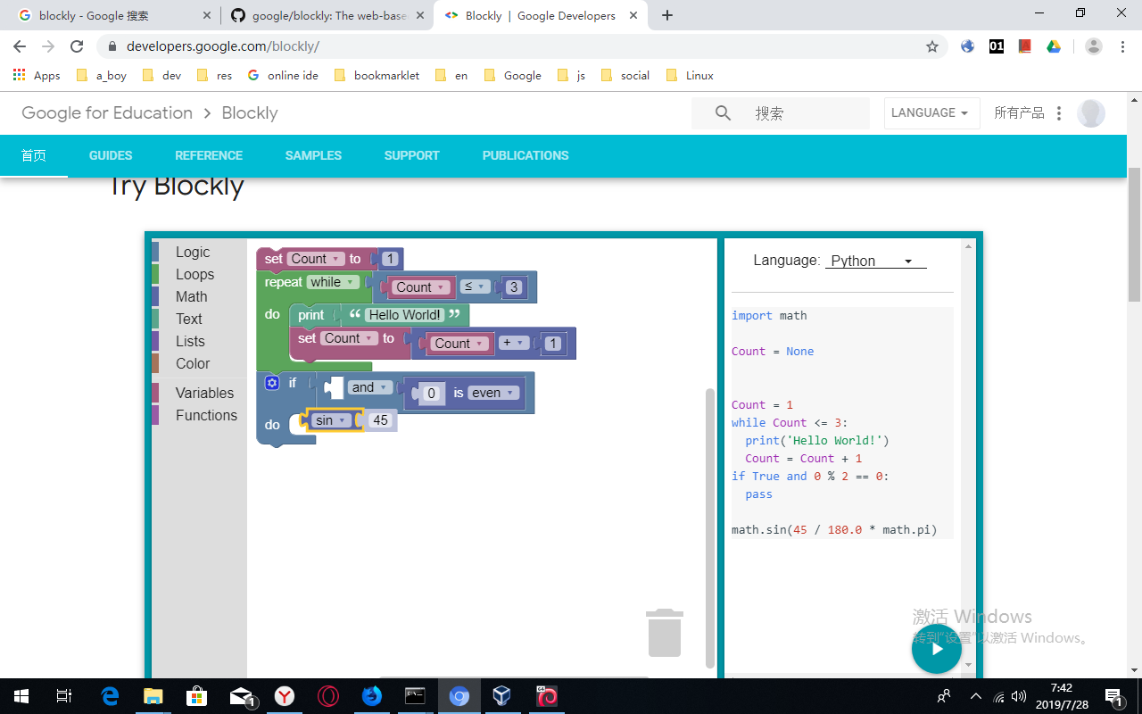
Task: Edit the number 45 field in the sin block
Action: [x=381, y=420]
